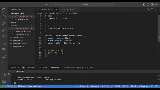Close the bottom panel
Viewport: 160px width, 90px height.
(156, 67)
